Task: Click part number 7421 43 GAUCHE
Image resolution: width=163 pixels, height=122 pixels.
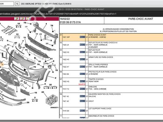Action: [x=66, y=96]
